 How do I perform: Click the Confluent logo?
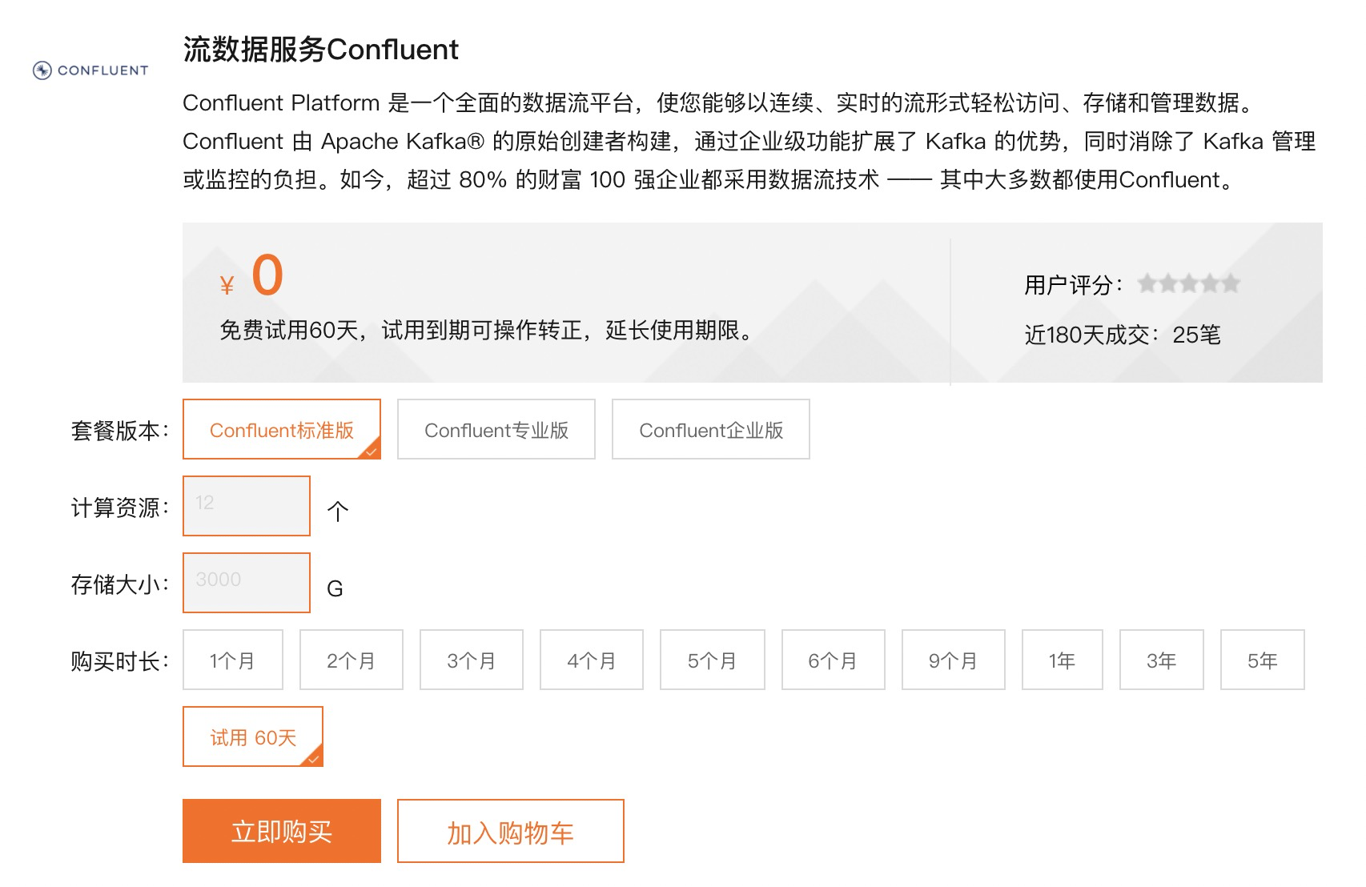[x=90, y=70]
